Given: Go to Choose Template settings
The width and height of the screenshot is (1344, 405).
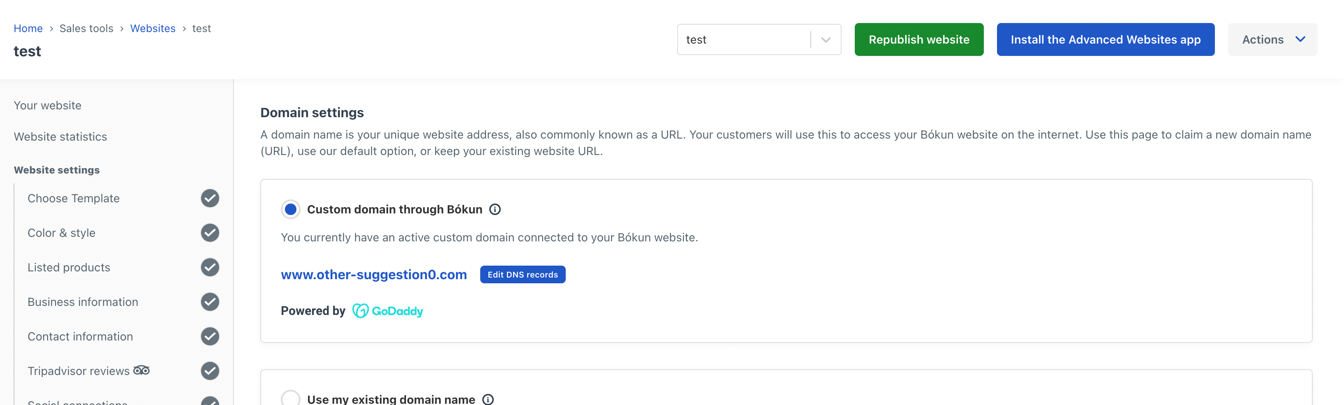Looking at the screenshot, I should [x=74, y=198].
